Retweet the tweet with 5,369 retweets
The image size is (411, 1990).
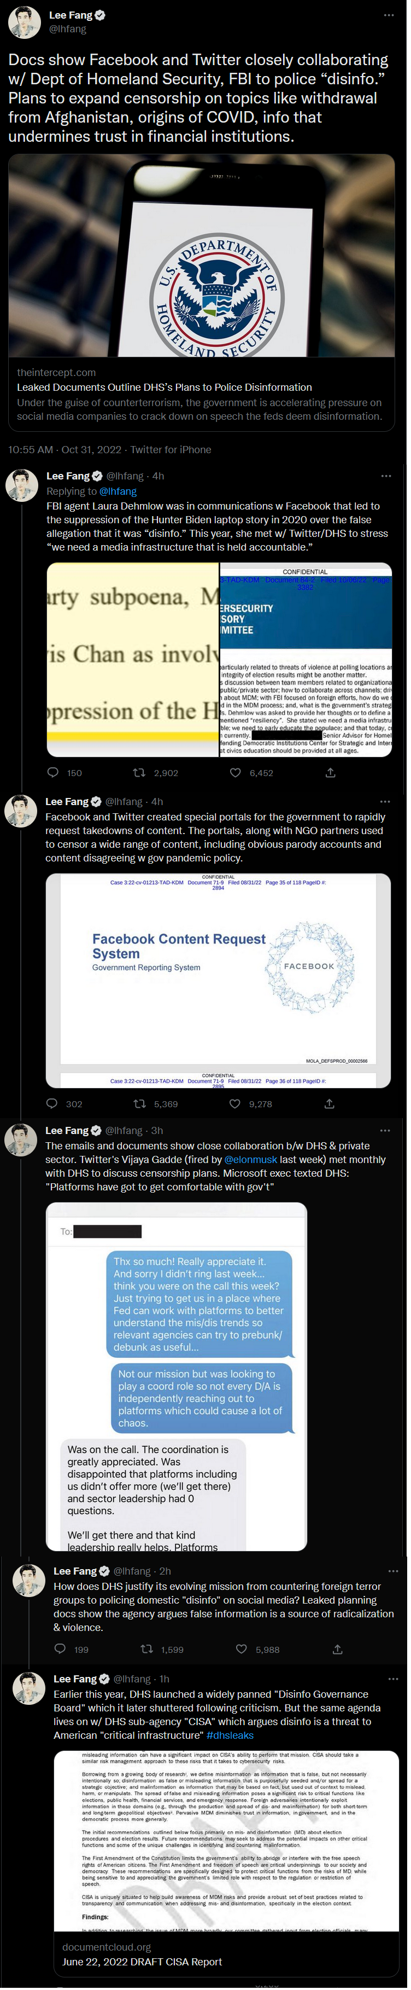click(x=139, y=1103)
